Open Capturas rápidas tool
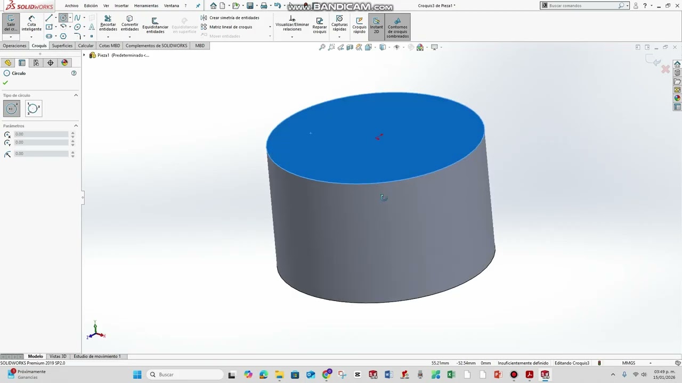Image resolution: width=682 pixels, height=383 pixels. (x=339, y=22)
